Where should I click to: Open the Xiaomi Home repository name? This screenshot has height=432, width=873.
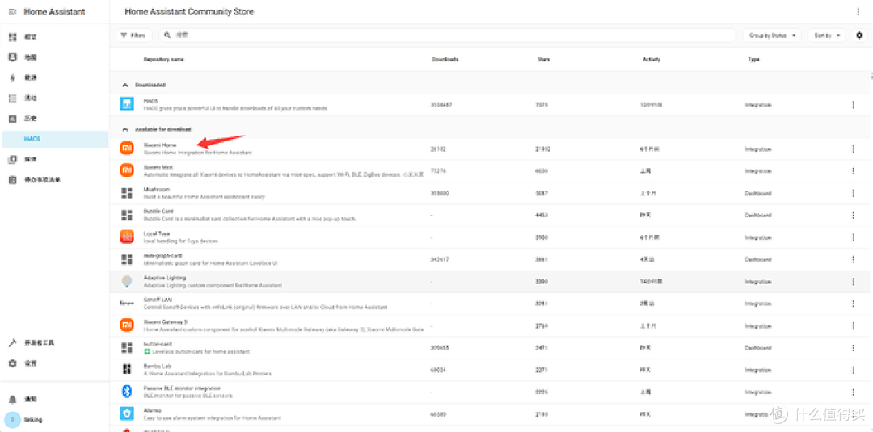click(160, 145)
